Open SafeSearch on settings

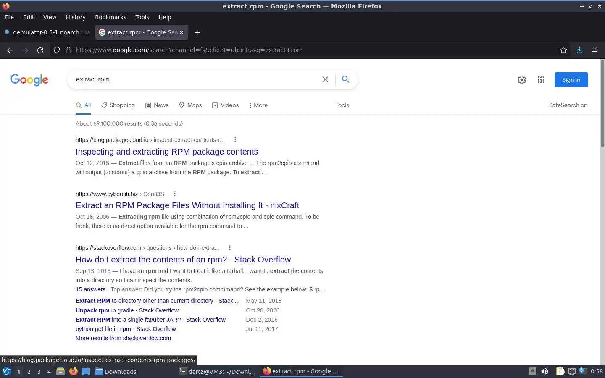(x=568, y=105)
